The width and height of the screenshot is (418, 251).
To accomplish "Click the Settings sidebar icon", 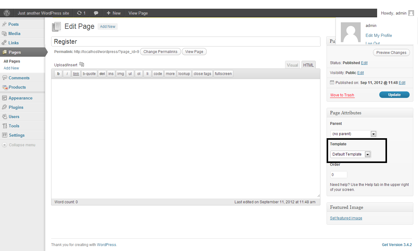I will (4, 135).
